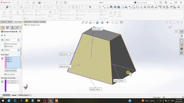Click the Measure tool icon in toolbar
The height and width of the screenshot is (103, 184).
coord(7,7)
